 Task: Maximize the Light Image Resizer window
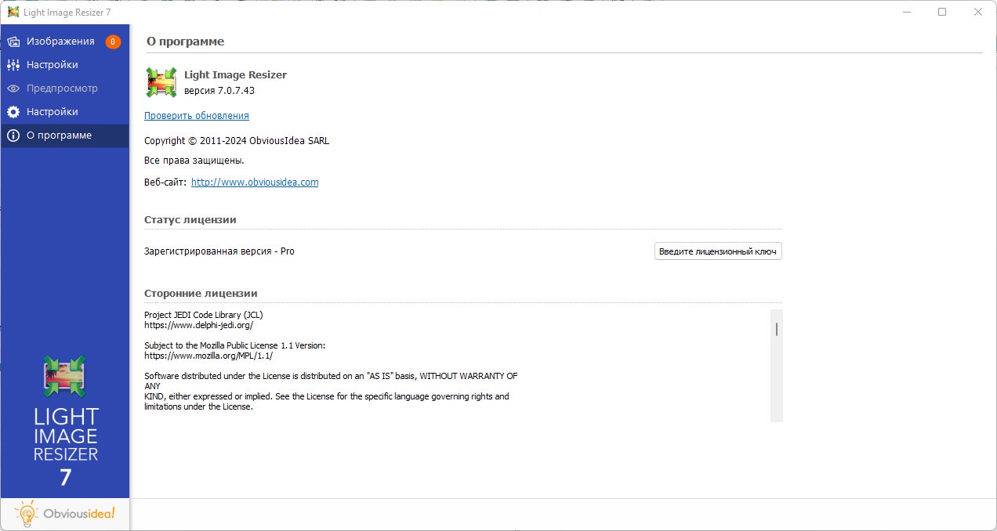coord(942,12)
